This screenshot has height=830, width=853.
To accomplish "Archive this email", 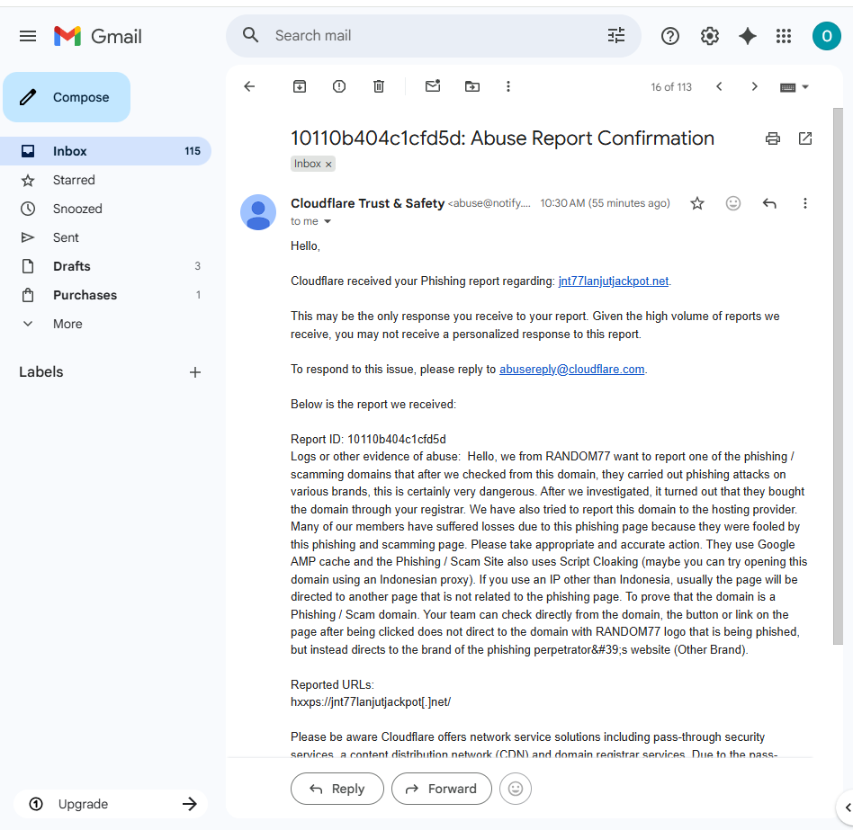I will [x=300, y=86].
